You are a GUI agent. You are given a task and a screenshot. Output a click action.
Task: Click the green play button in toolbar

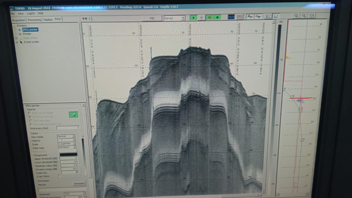coord(194,18)
